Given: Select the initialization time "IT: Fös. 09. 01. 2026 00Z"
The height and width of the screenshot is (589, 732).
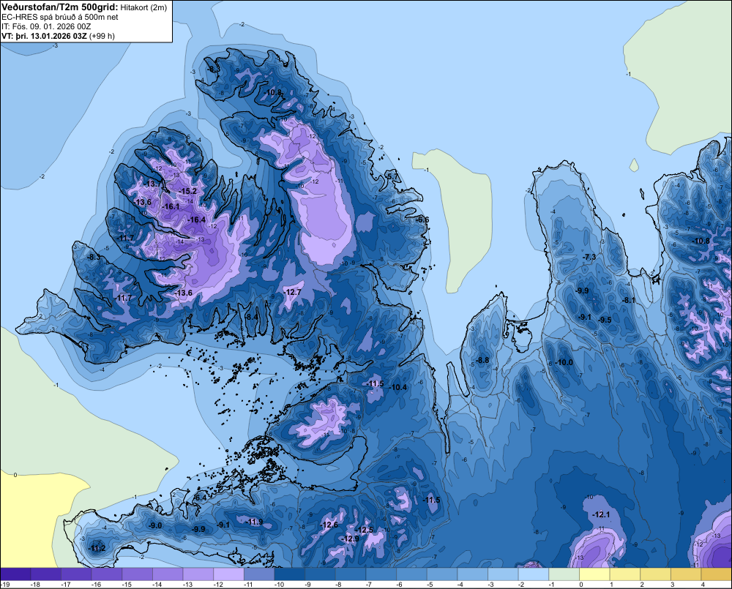Looking at the screenshot, I should pos(46,26).
